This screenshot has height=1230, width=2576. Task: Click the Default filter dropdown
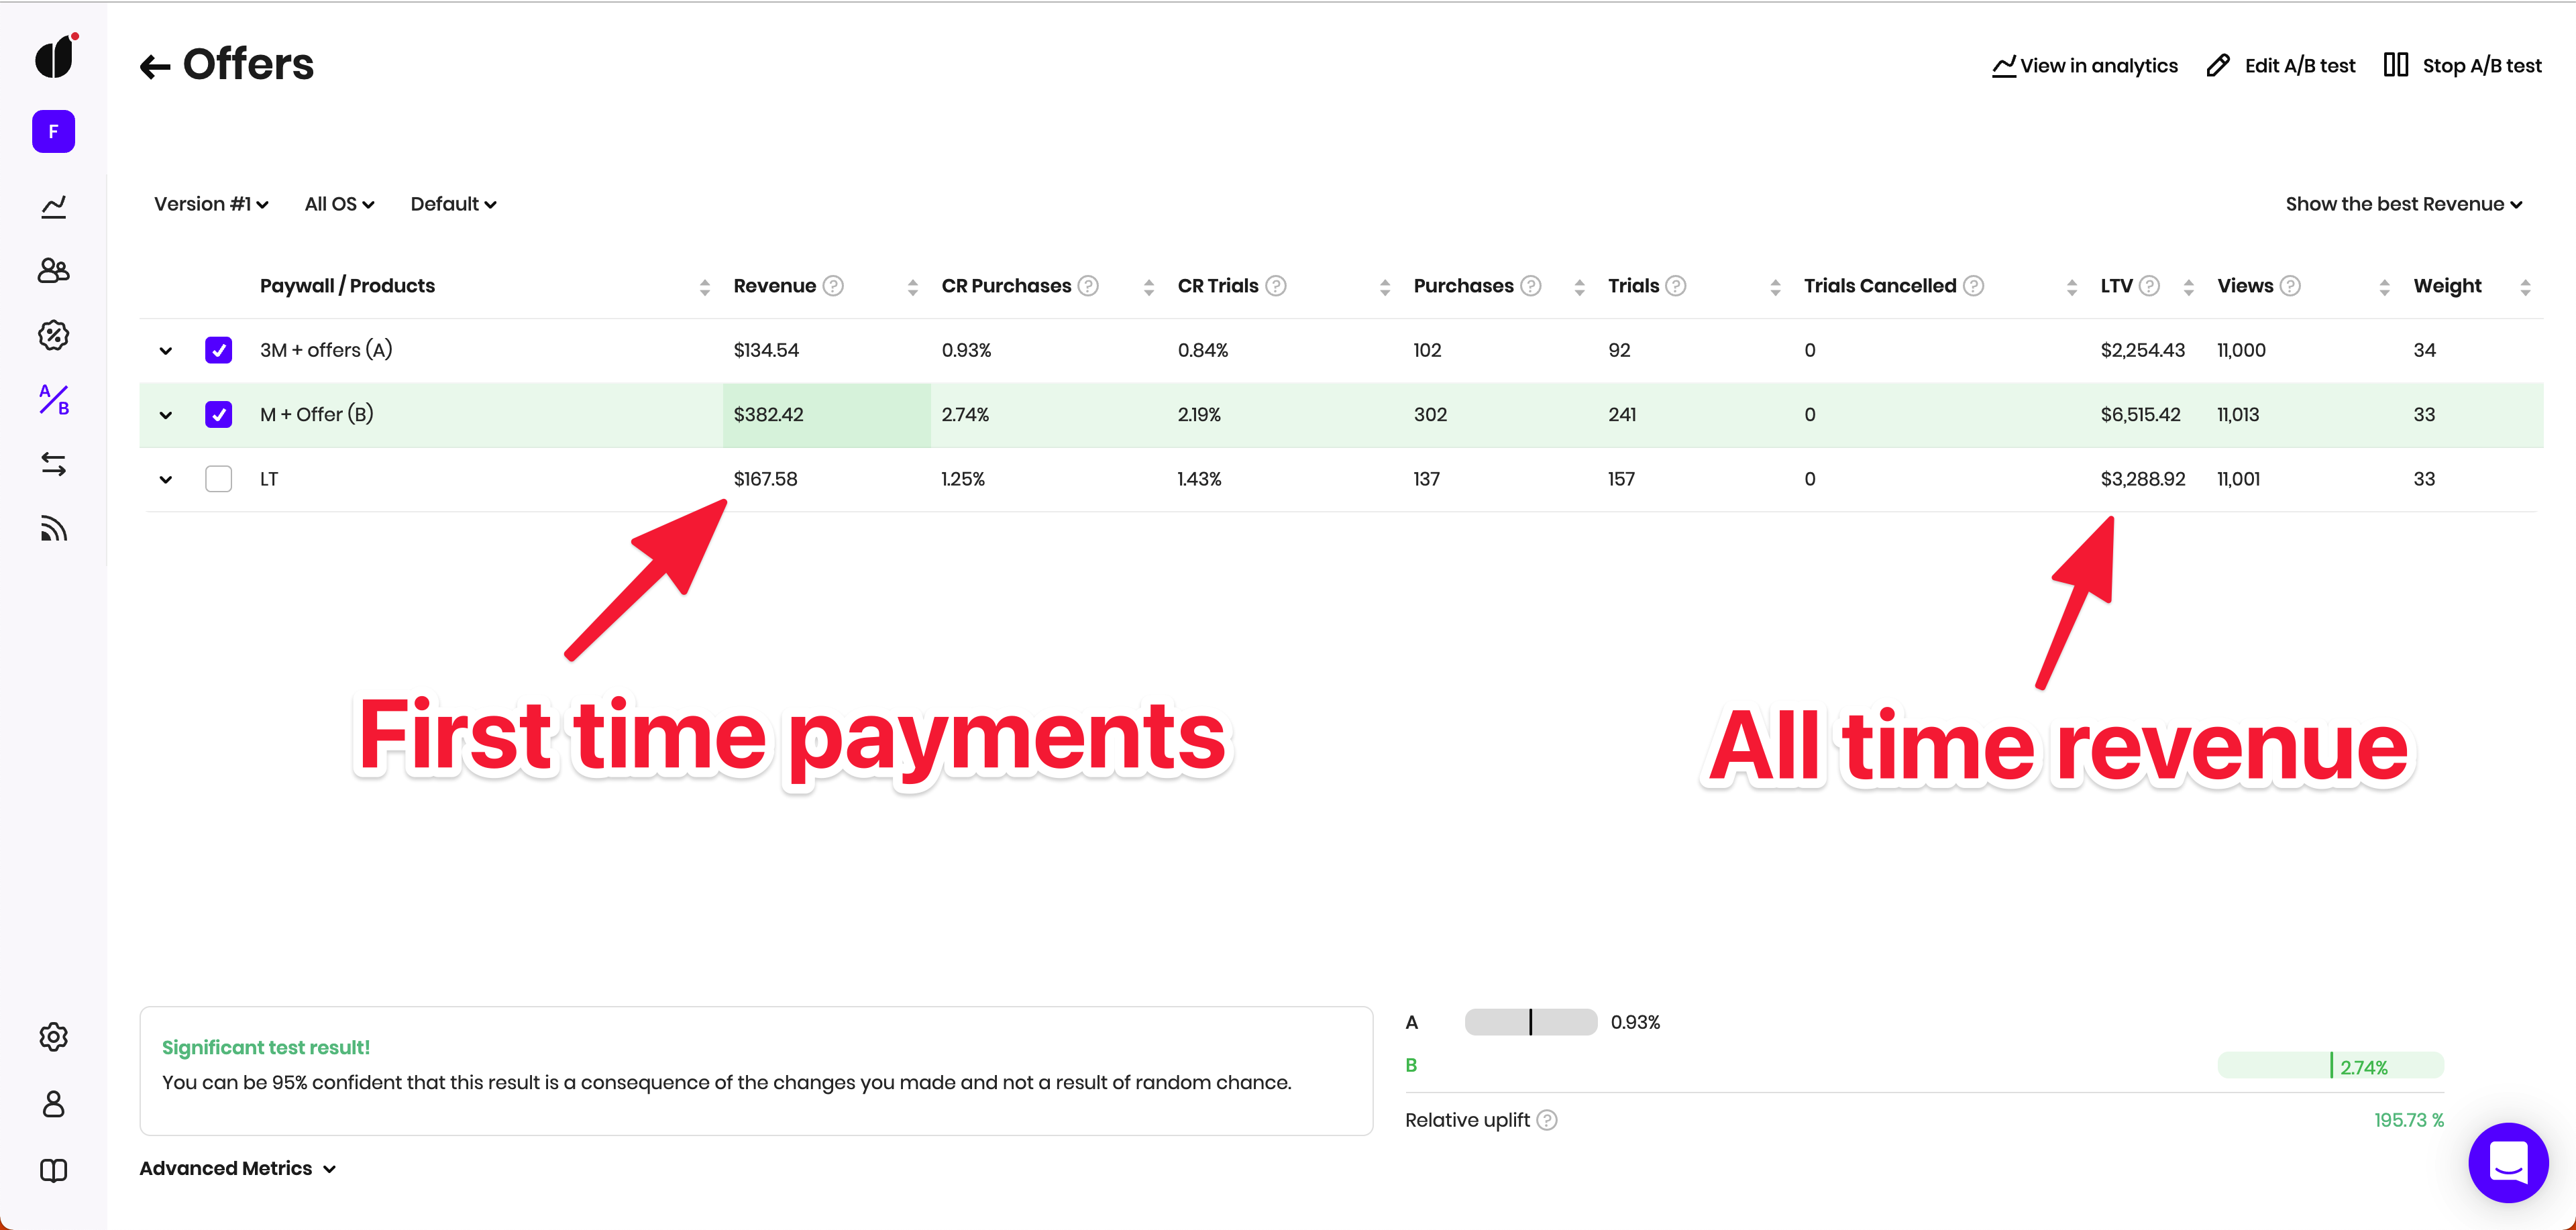pyautogui.click(x=451, y=204)
